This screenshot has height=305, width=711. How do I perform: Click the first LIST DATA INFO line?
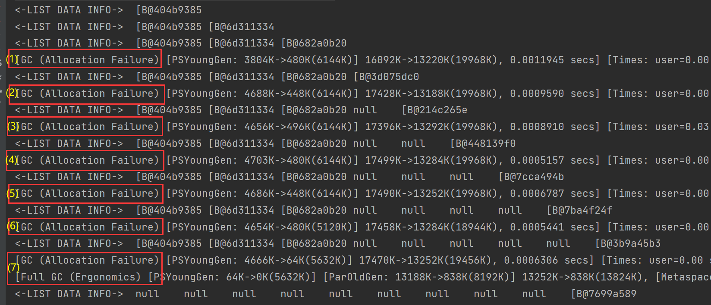click(108, 10)
